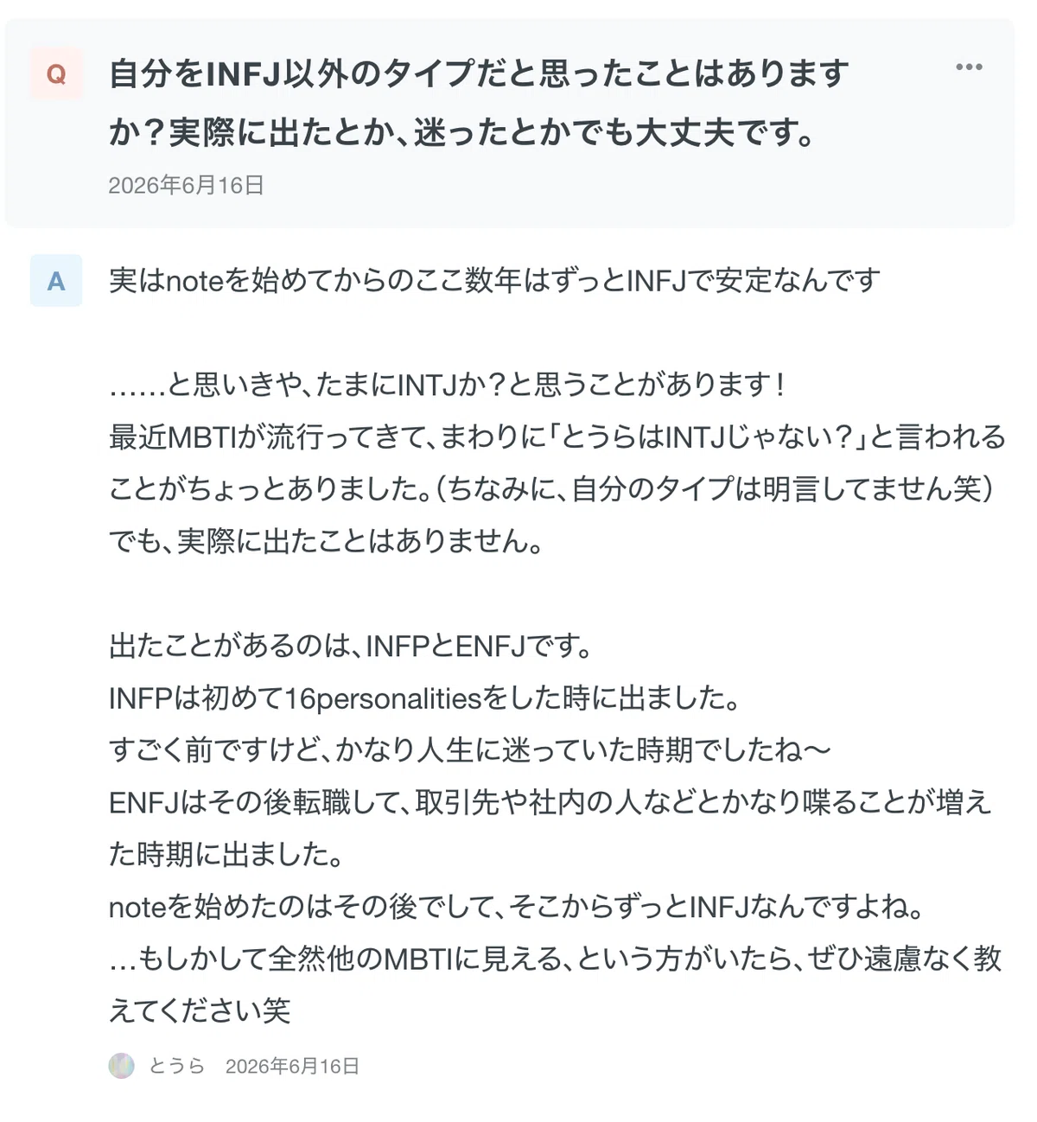Open the three-dot more options menu

(969, 67)
